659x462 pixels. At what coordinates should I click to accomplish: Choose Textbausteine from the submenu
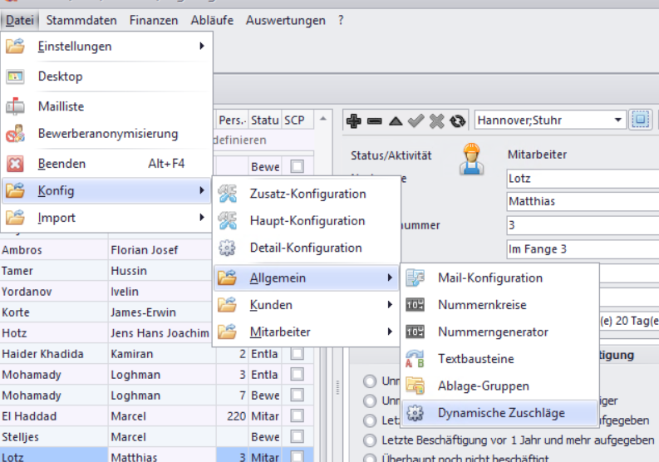coord(475,359)
